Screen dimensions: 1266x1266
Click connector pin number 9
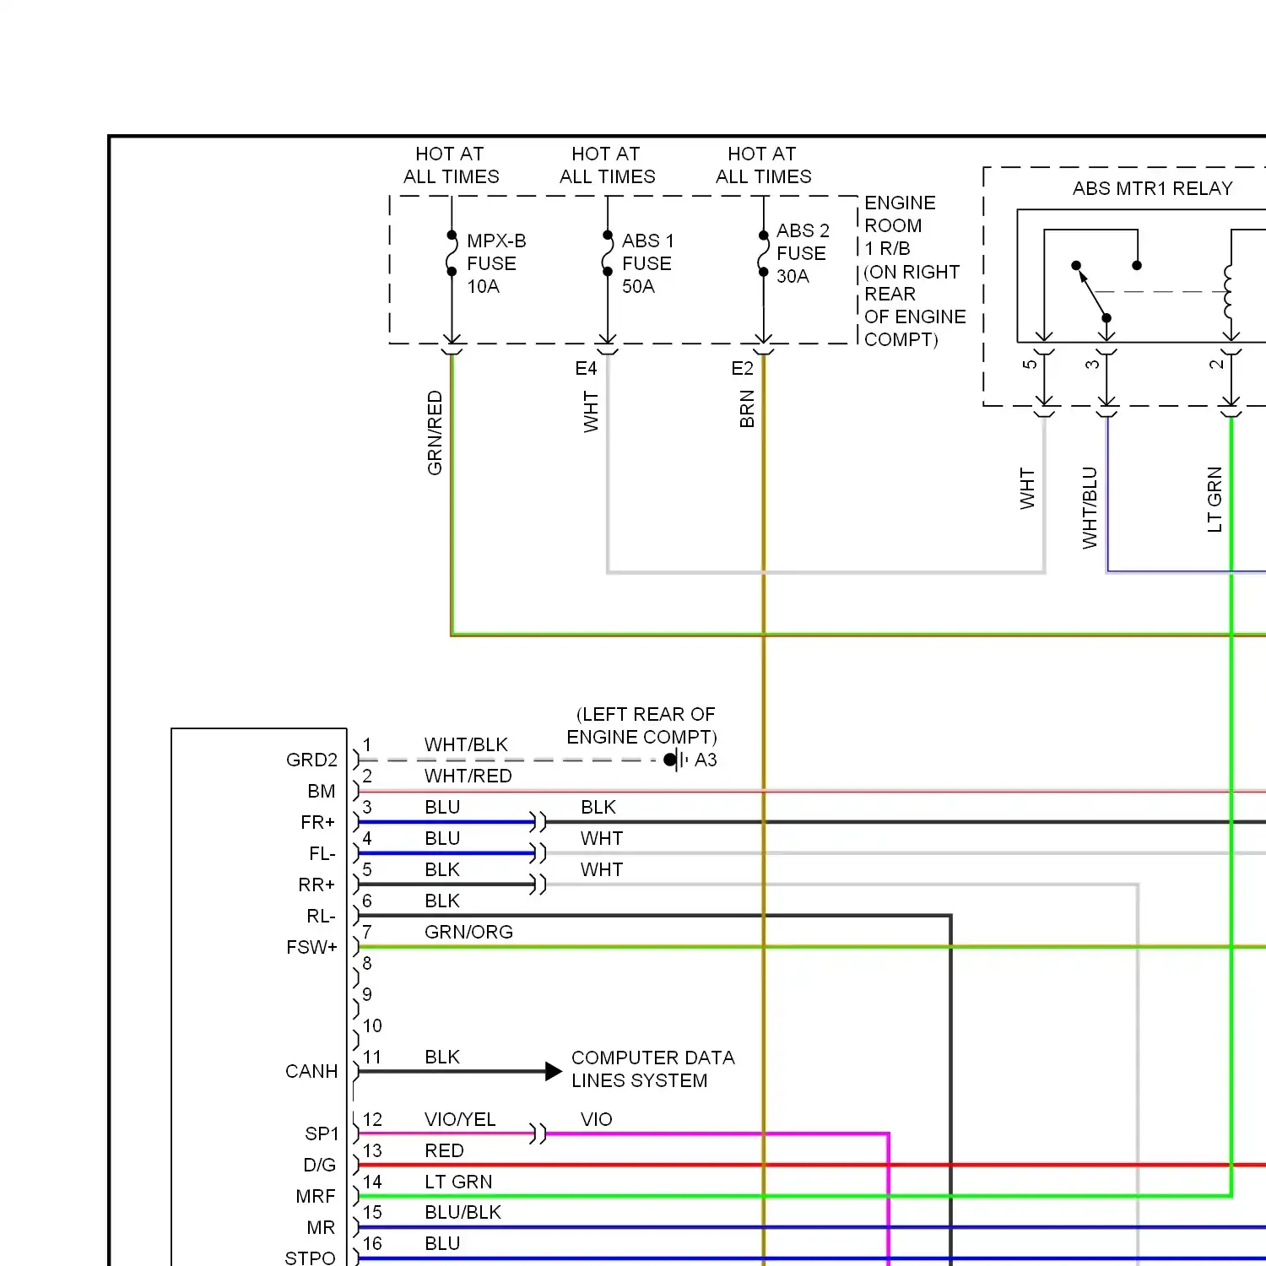(367, 994)
